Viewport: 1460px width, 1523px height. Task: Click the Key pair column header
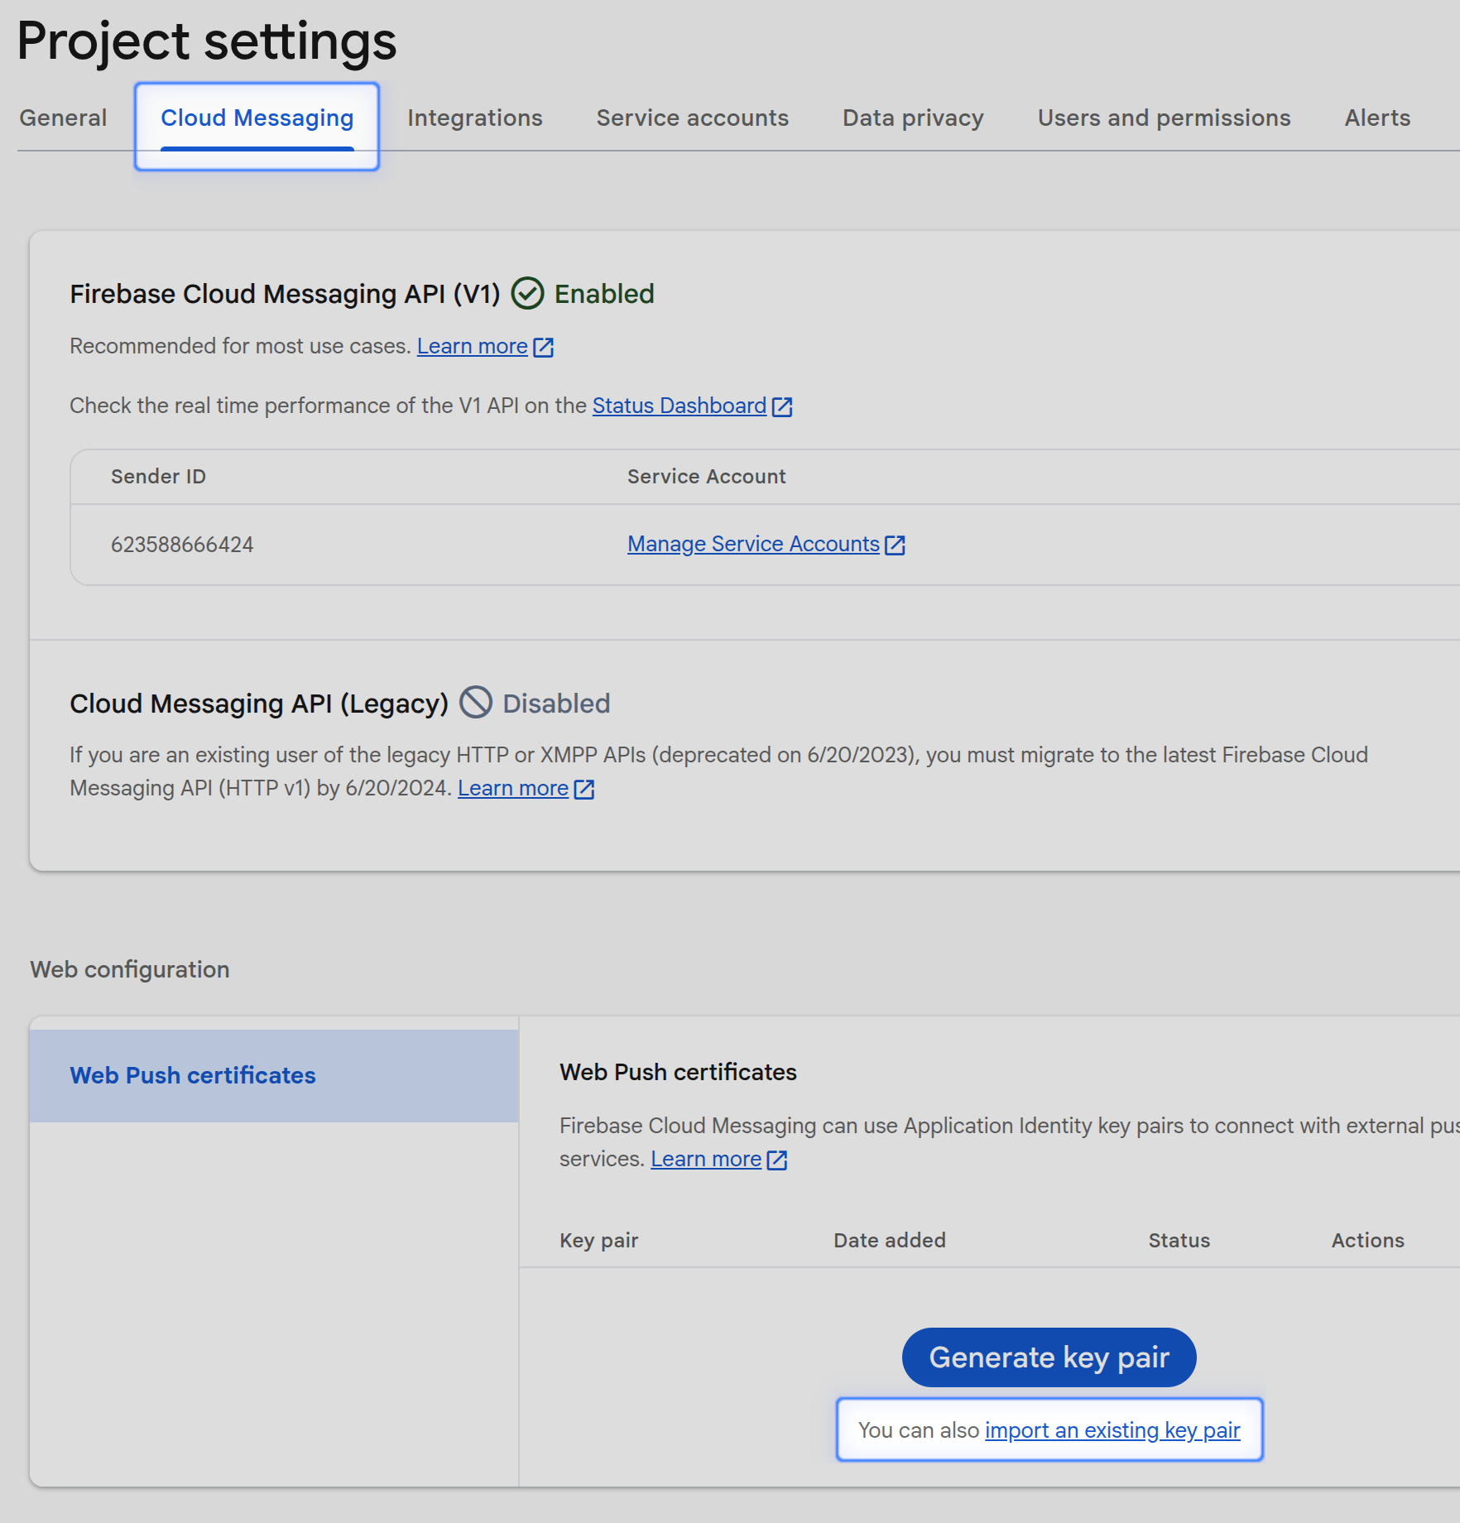pyautogui.click(x=598, y=1241)
